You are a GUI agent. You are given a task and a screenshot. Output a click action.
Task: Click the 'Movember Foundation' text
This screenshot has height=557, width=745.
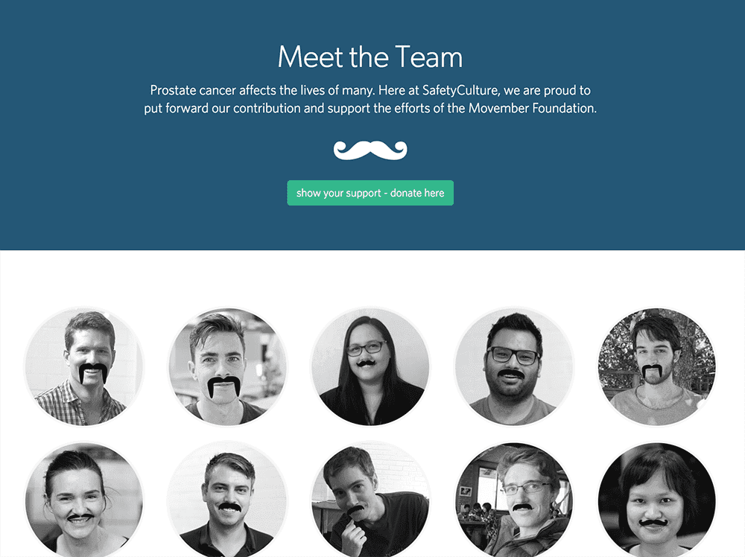pyautogui.click(x=532, y=108)
